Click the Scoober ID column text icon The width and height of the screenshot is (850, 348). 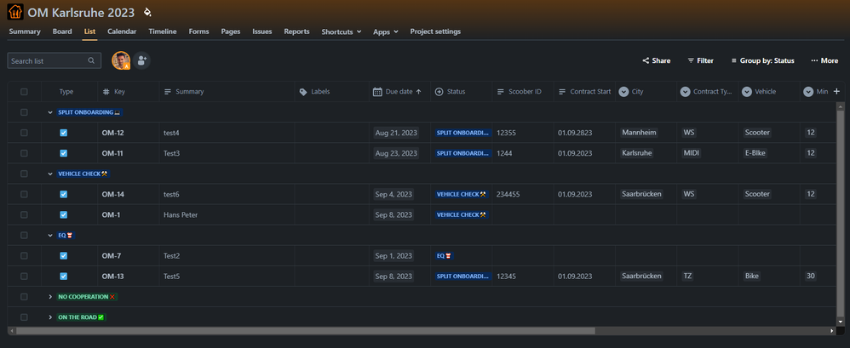pos(501,91)
